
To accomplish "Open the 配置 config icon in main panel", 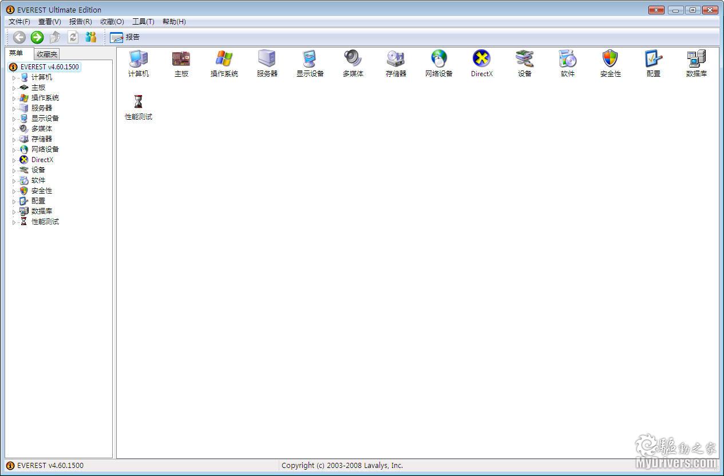I will (x=654, y=63).
